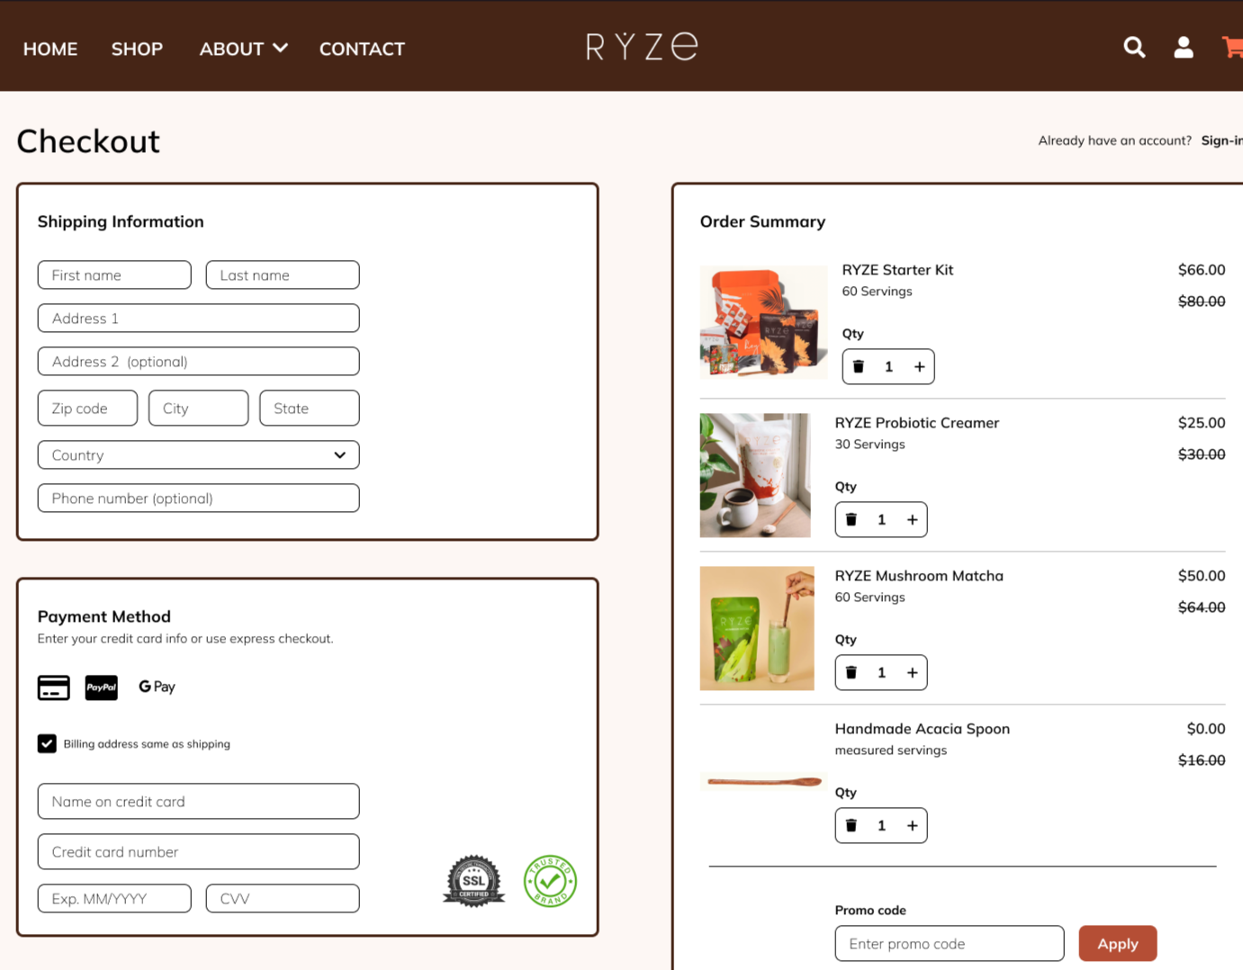The image size is (1243, 970).
Task: Click the Exp. MM/YYYY field
Action: (114, 898)
